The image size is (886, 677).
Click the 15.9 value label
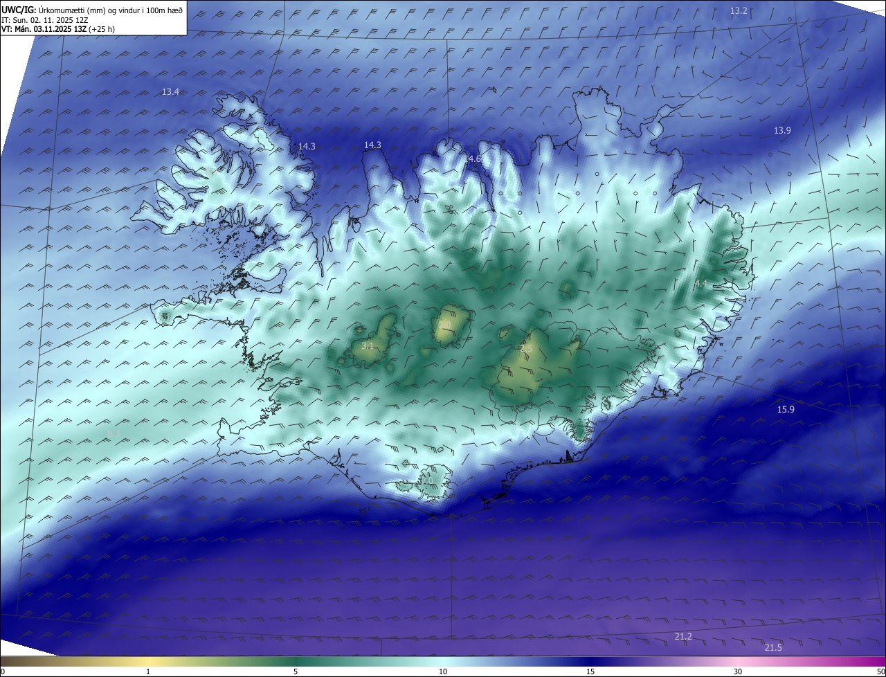(786, 409)
